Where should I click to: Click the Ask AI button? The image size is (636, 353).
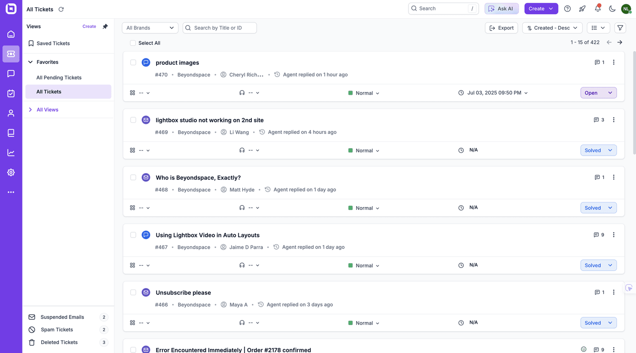[502, 8]
